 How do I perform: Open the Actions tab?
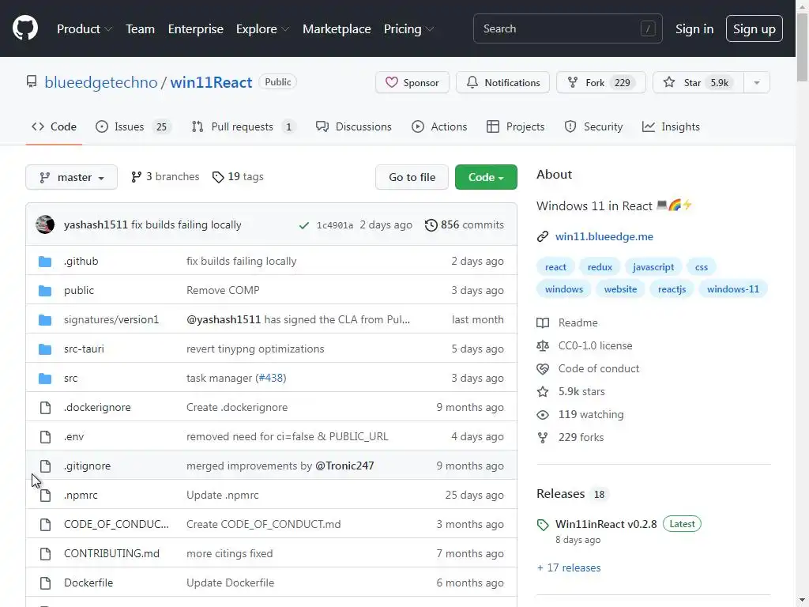click(439, 126)
